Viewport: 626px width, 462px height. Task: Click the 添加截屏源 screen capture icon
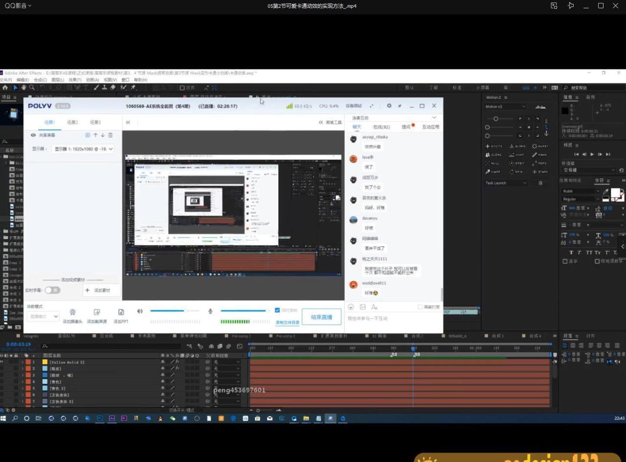click(x=97, y=312)
